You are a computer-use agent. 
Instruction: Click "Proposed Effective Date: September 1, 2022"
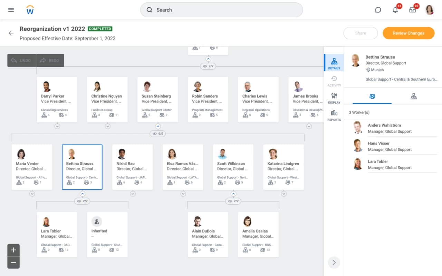click(68, 39)
